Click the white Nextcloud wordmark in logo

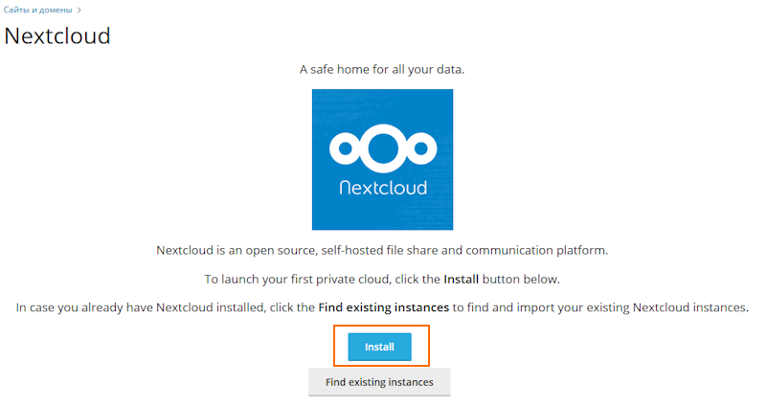point(383,188)
